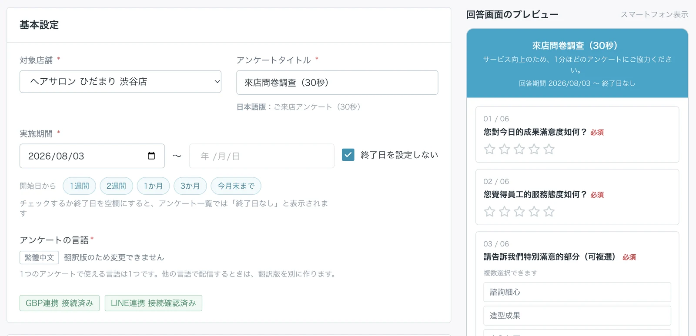Toggle the 終了日を設定しない checkbox
Screen dimensions: 696x336
pyautogui.click(x=348, y=155)
